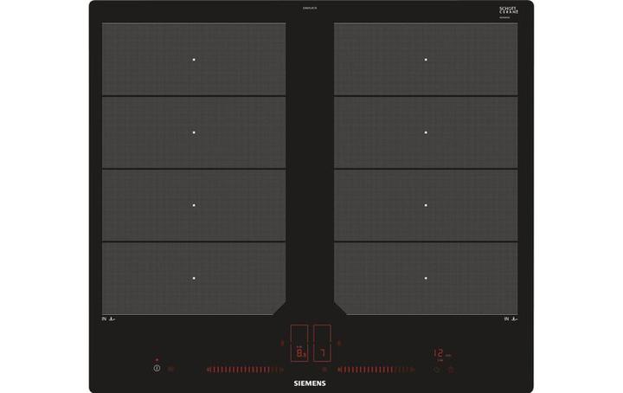Select the right flex zone indicator rectangle
The width and height of the screenshot is (623, 393).
322,334
